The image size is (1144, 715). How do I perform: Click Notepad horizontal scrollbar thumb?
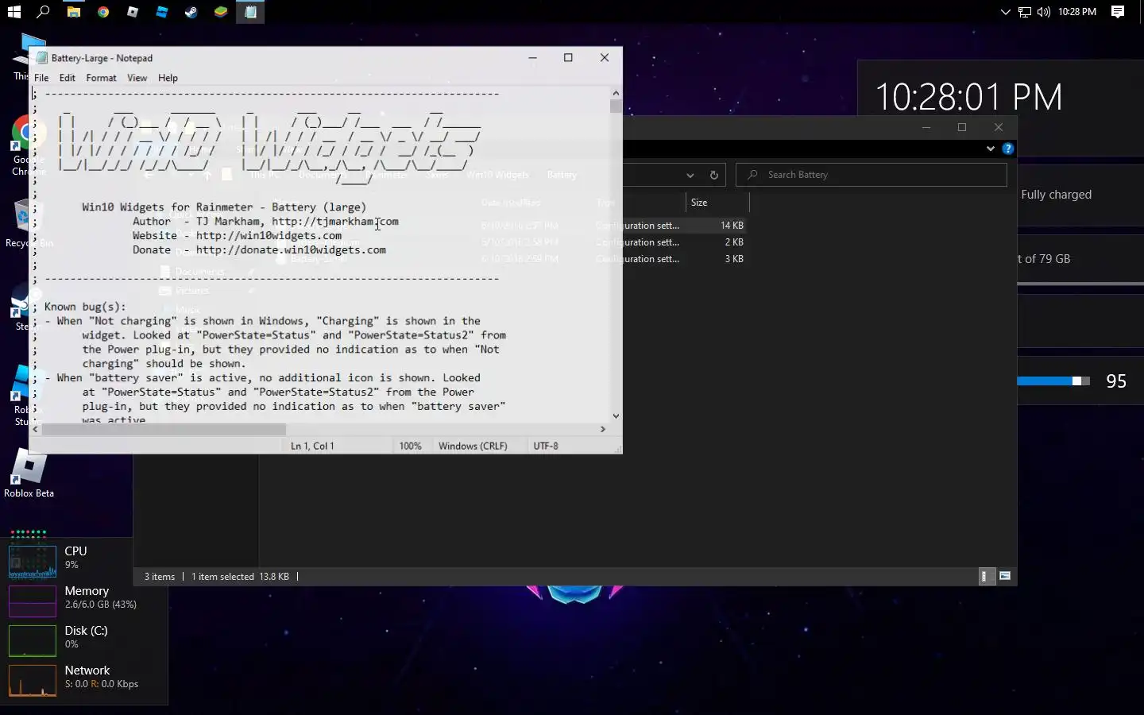tap(164, 429)
